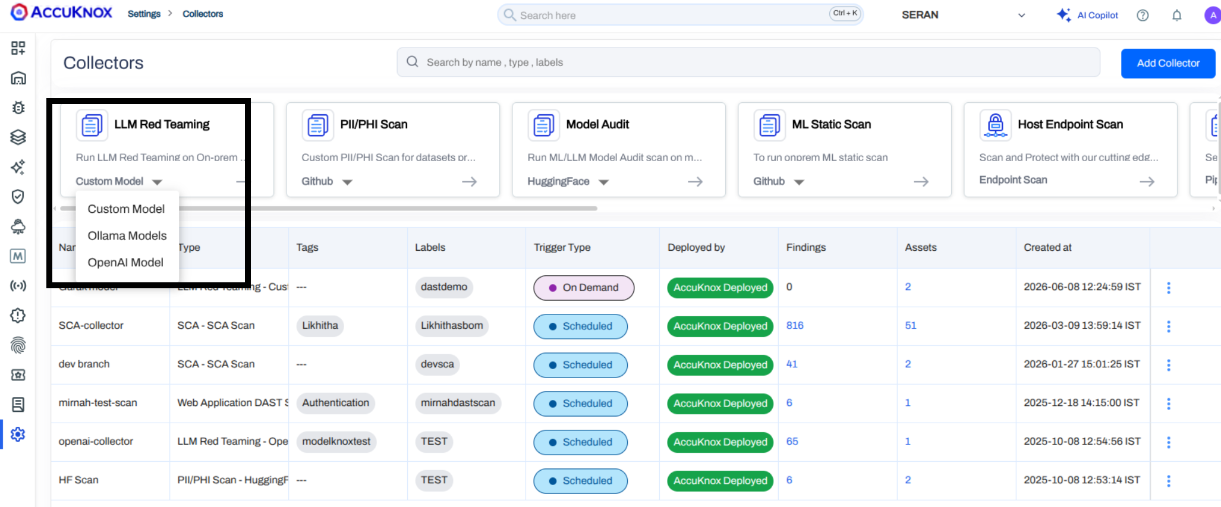Choose OpenAI Model from the dropdown list
Screen dimensions: 1221x507
point(125,262)
